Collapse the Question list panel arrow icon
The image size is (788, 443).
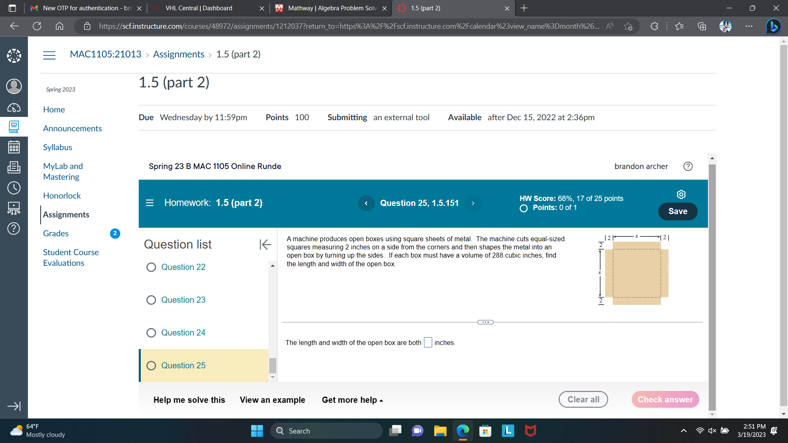265,244
